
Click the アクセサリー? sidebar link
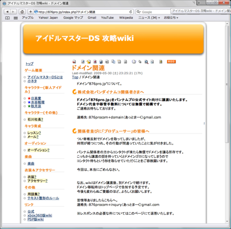pos(38,181)
